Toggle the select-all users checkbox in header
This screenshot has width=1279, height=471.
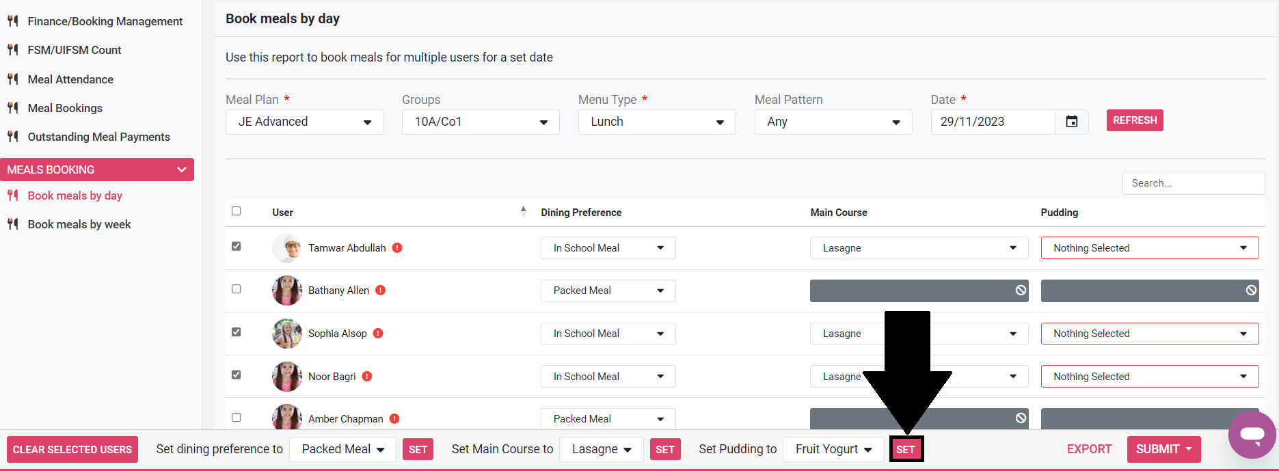click(237, 211)
